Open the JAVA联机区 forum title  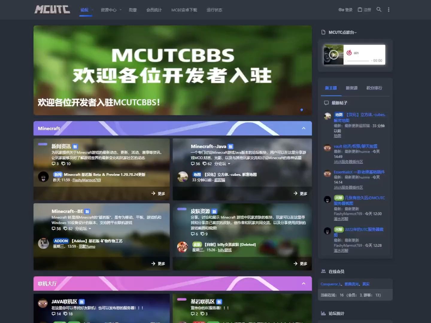click(64, 301)
